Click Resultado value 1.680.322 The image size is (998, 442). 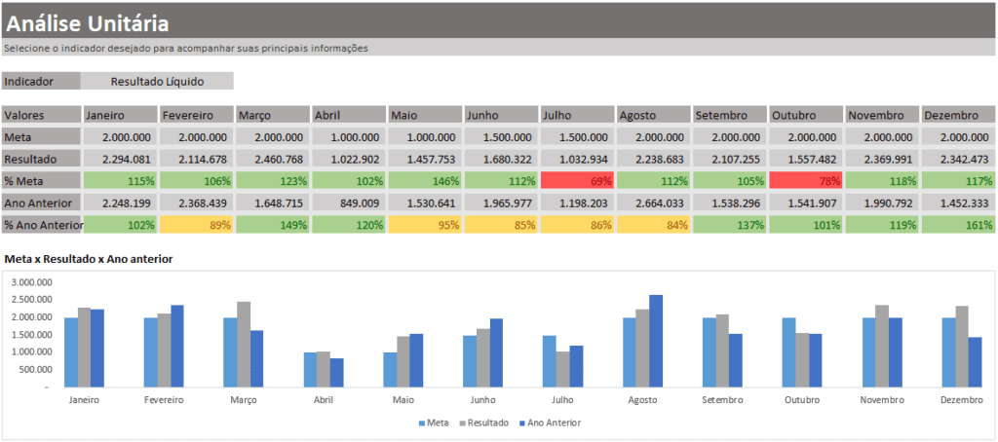[501, 159]
